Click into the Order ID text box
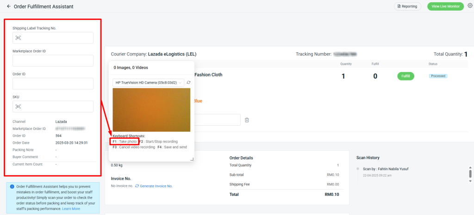 [x=53, y=84]
